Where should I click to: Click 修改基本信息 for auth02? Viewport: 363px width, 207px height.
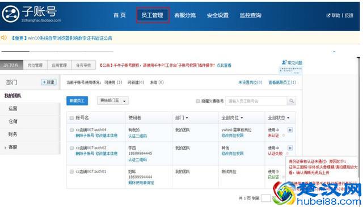pyautogui.click(x=107, y=154)
